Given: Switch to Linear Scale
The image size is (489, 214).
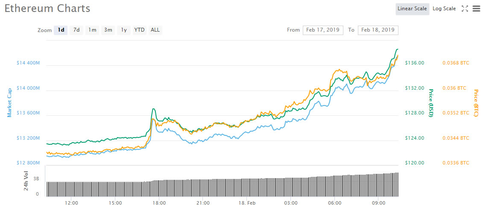Looking at the screenshot, I should click(x=412, y=9).
